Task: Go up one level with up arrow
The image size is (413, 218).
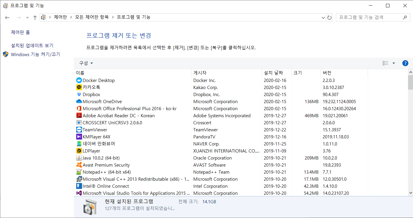Action: (35, 17)
